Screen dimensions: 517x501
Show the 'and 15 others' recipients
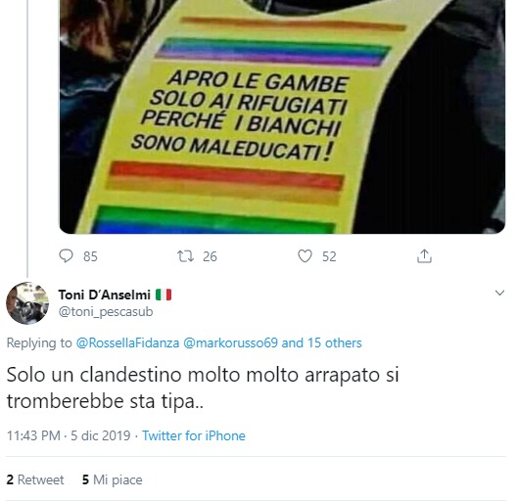[x=321, y=342]
